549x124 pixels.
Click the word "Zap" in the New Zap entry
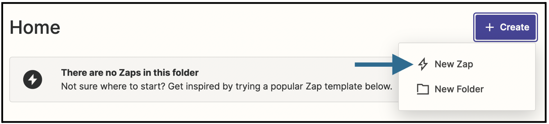pos(465,64)
